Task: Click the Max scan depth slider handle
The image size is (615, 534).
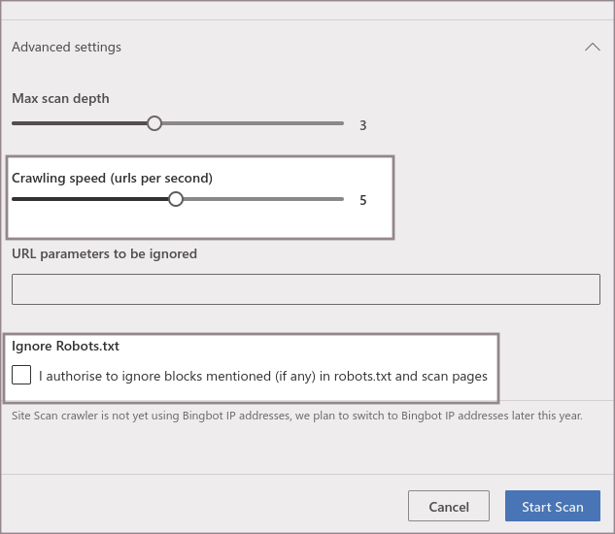Action: [x=154, y=123]
